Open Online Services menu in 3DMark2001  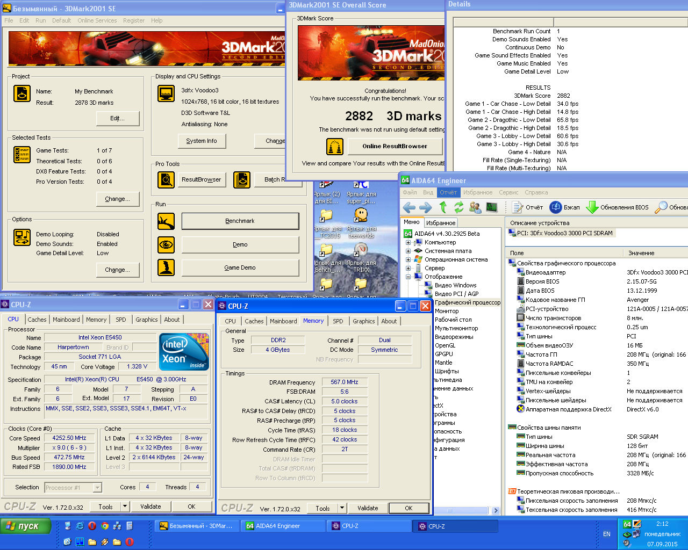[97, 20]
